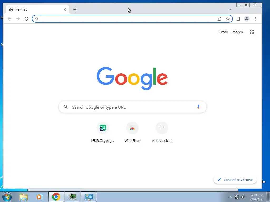
Task: Share this page icon in address bar
Action: click(x=219, y=19)
